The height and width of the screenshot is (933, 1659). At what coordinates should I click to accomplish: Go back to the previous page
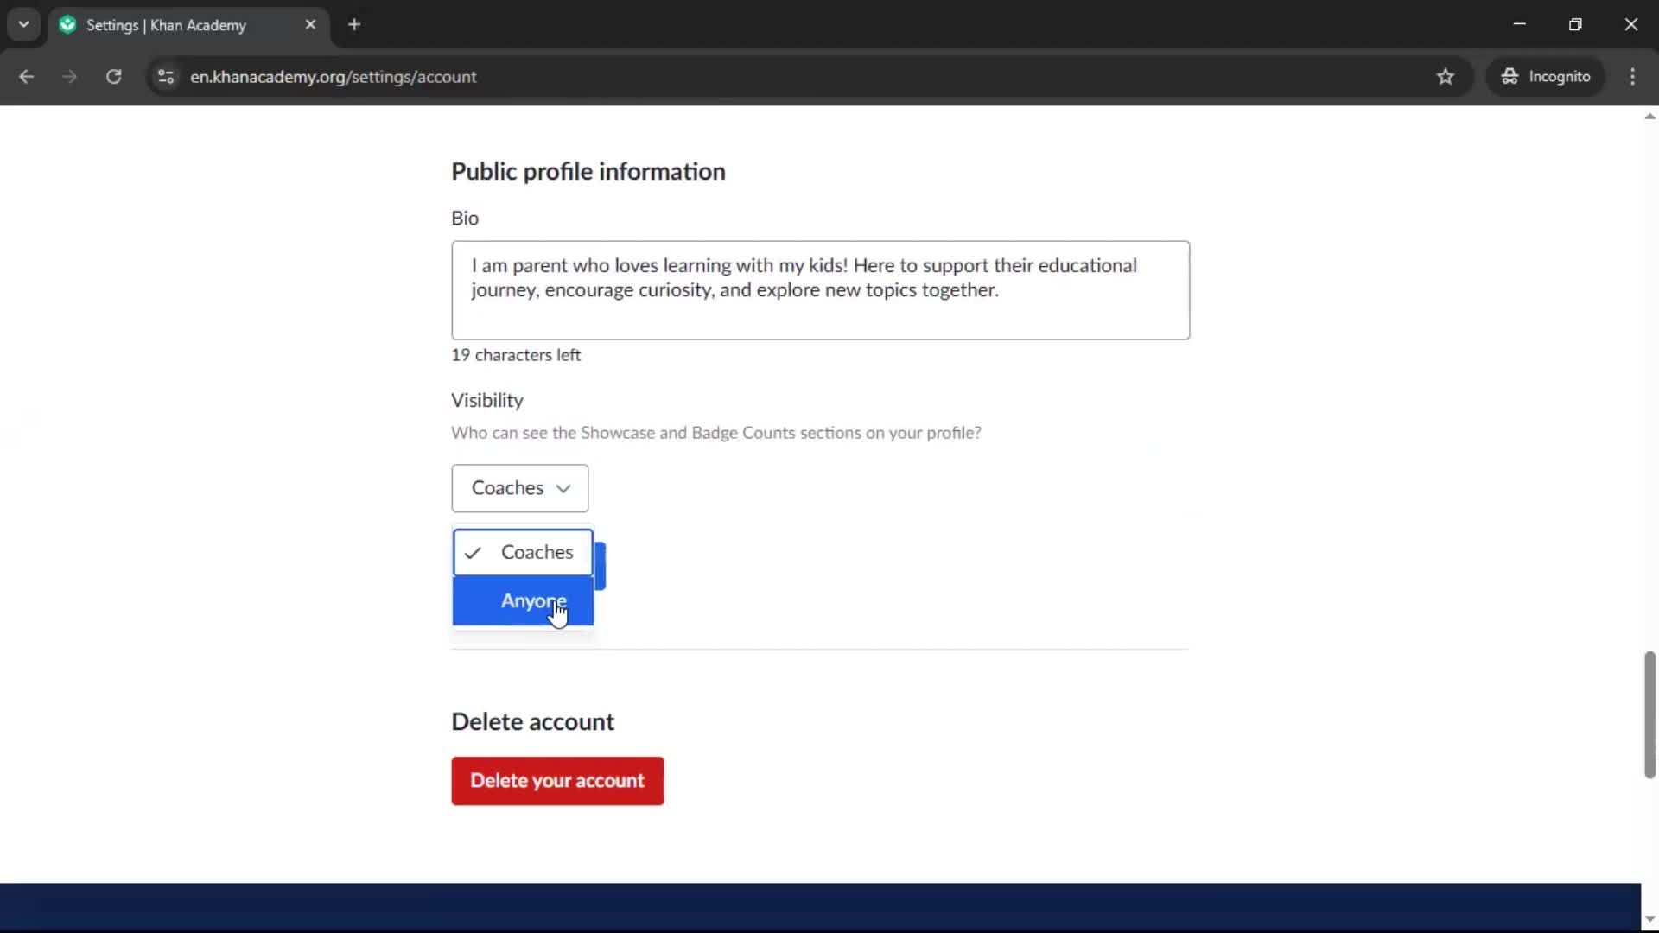26,76
